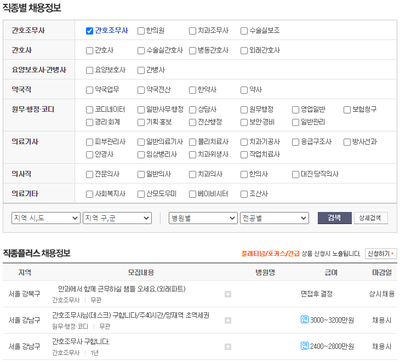
Task: Check the 기획·홍보 checkbox
Action: click(x=141, y=122)
